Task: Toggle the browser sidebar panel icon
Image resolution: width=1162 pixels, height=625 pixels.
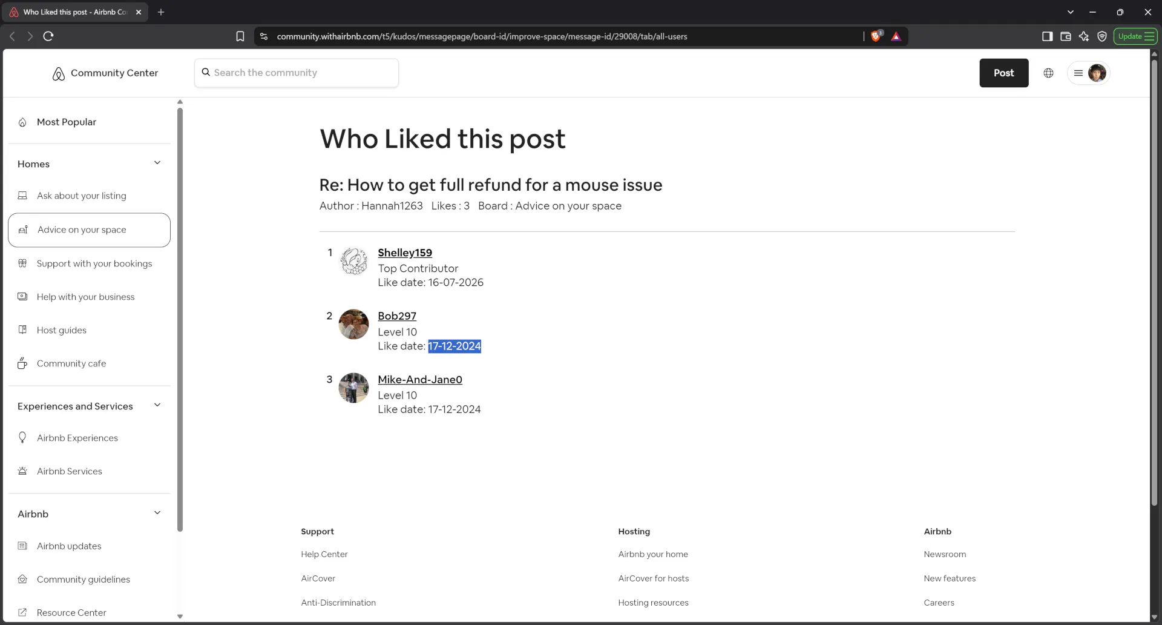Action: pyautogui.click(x=1047, y=36)
